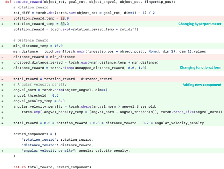Click the plus marker beside uncapped_distance_reward line
The height and width of the screenshot is (169, 224).
[3, 63]
